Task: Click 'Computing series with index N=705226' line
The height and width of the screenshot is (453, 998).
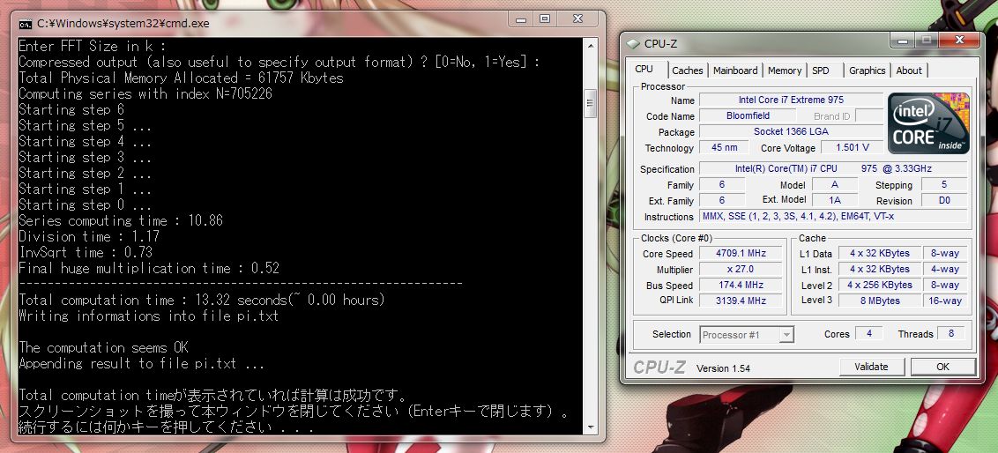Action: [145, 93]
